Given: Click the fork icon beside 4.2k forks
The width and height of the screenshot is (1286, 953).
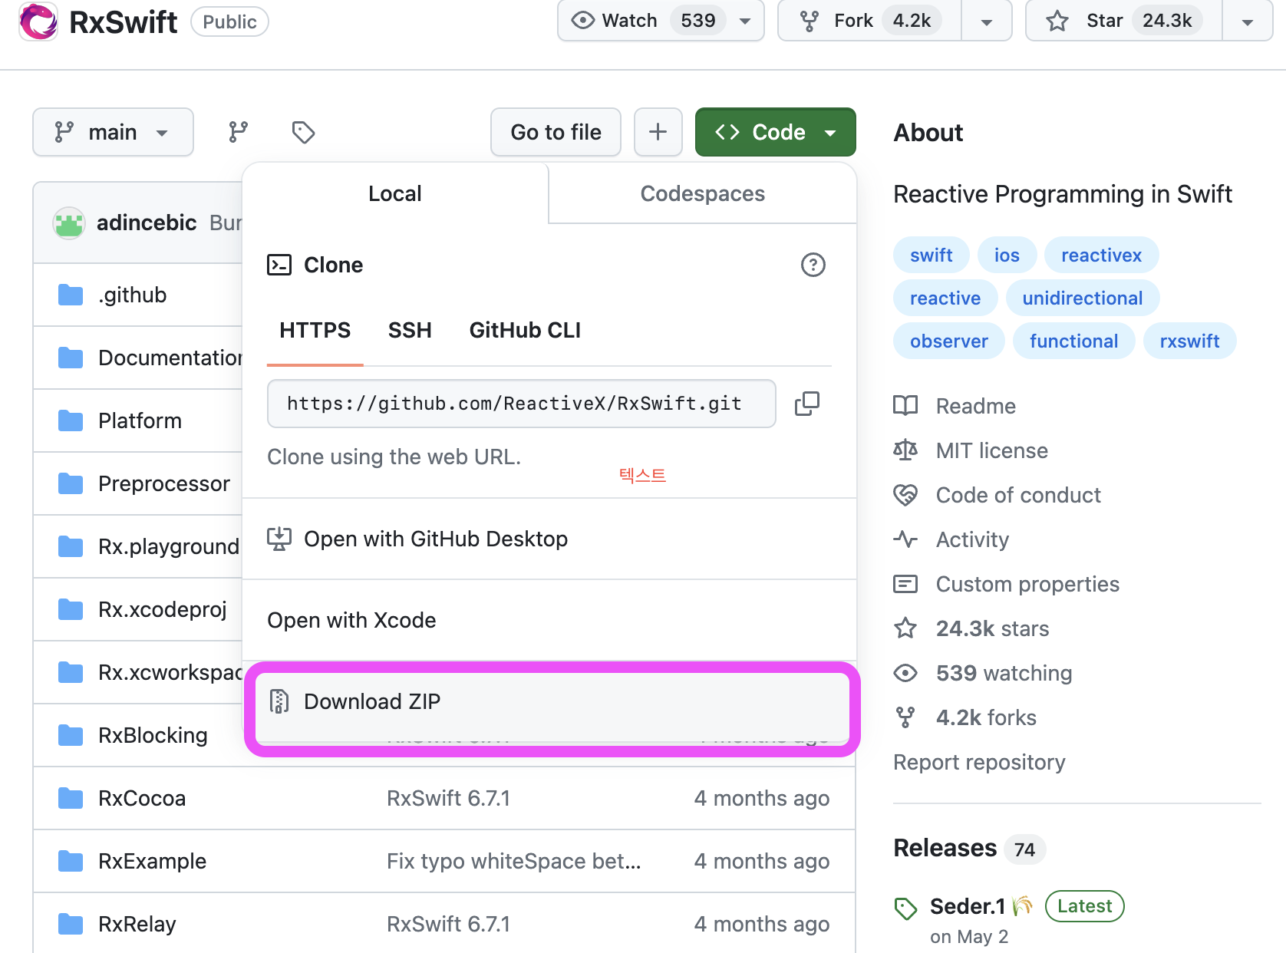Looking at the screenshot, I should tap(905, 717).
